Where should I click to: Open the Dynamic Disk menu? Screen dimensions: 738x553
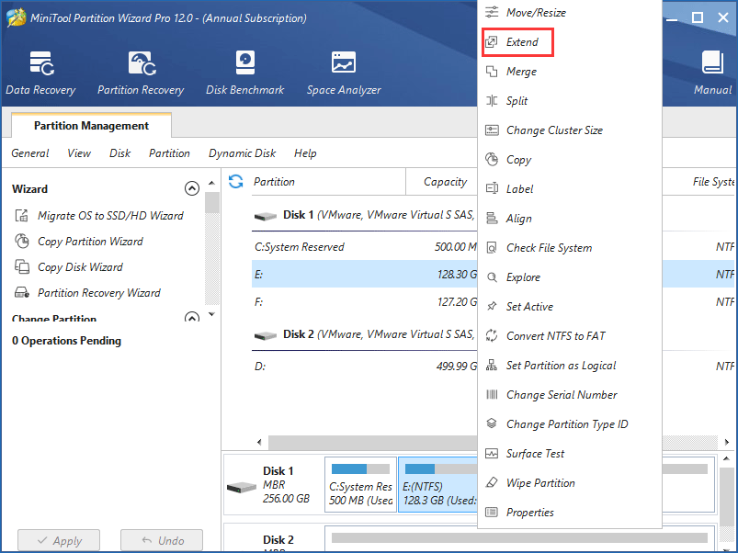(243, 153)
